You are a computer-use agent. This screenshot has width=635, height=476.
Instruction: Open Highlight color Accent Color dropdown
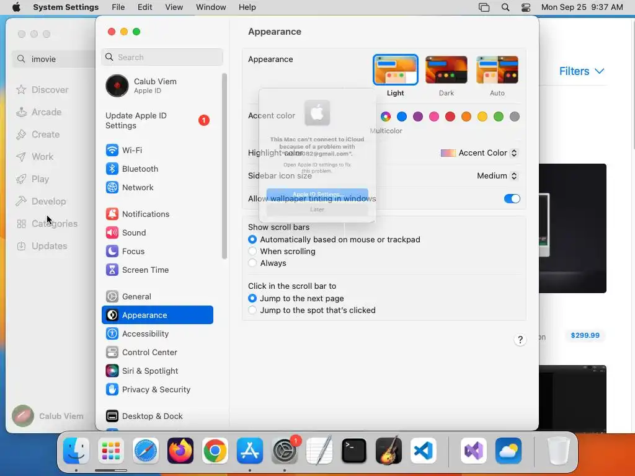(x=479, y=153)
